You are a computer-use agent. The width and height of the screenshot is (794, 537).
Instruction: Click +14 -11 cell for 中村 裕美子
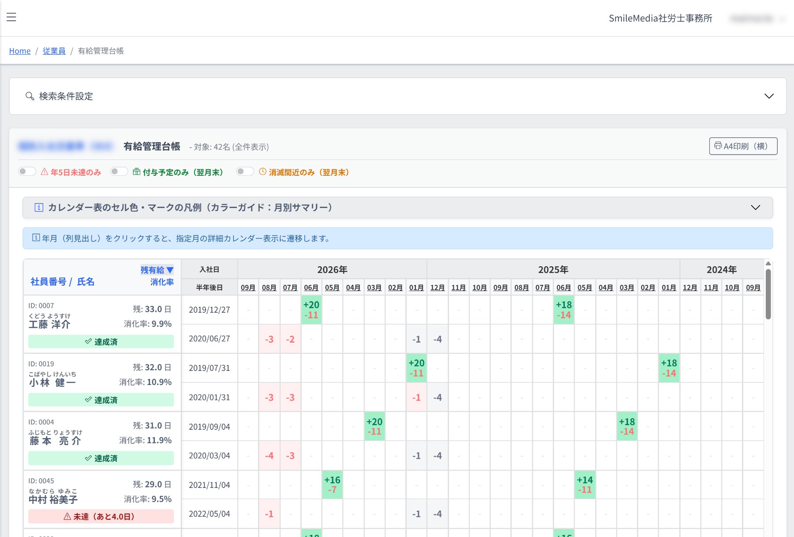585,484
